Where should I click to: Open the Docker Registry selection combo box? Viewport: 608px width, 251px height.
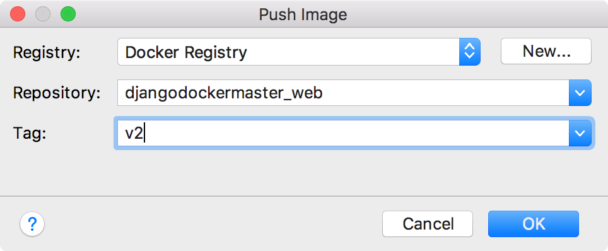pos(298,52)
